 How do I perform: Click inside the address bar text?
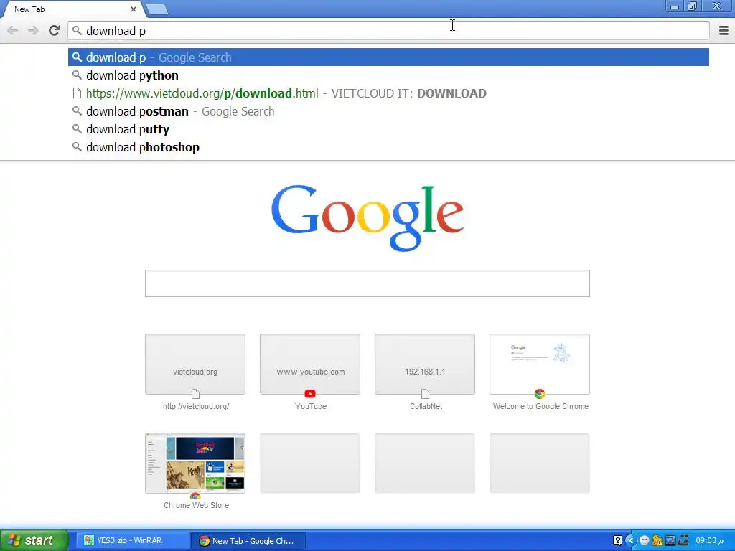point(116,31)
